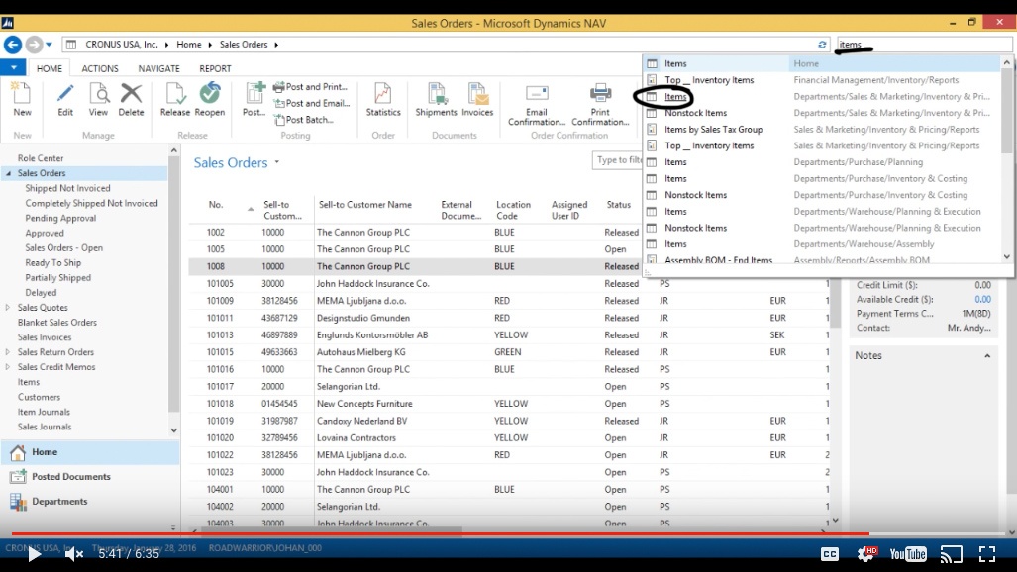Switch to the NAVIGATE ribbon tab

158,68
